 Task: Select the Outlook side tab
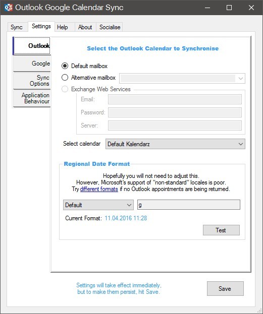tap(31, 46)
